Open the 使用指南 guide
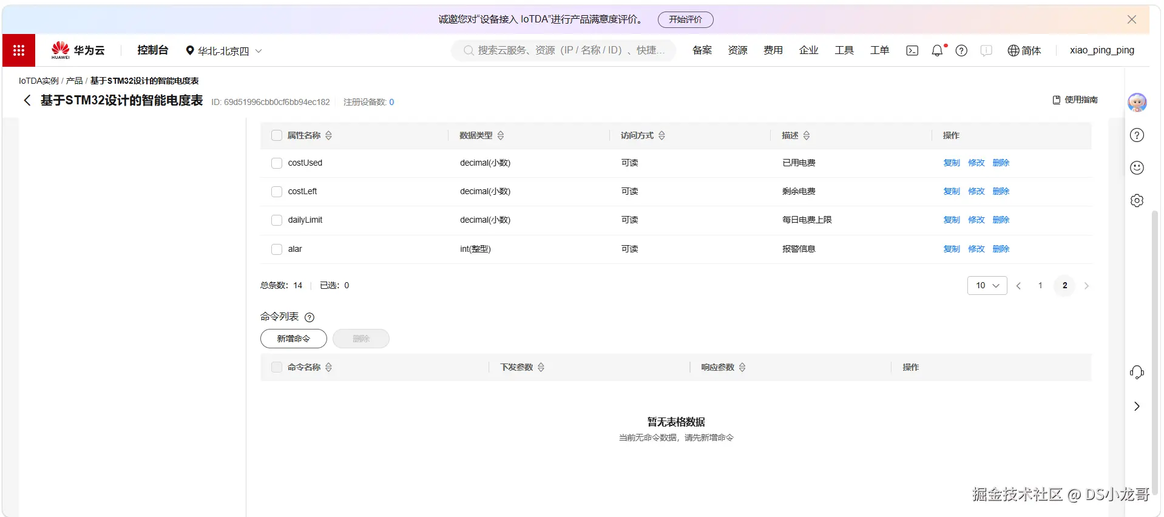1164x517 pixels. [x=1075, y=100]
